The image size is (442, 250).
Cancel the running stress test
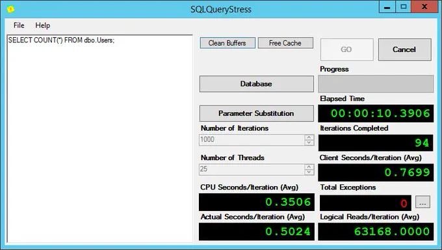coord(404,49)
